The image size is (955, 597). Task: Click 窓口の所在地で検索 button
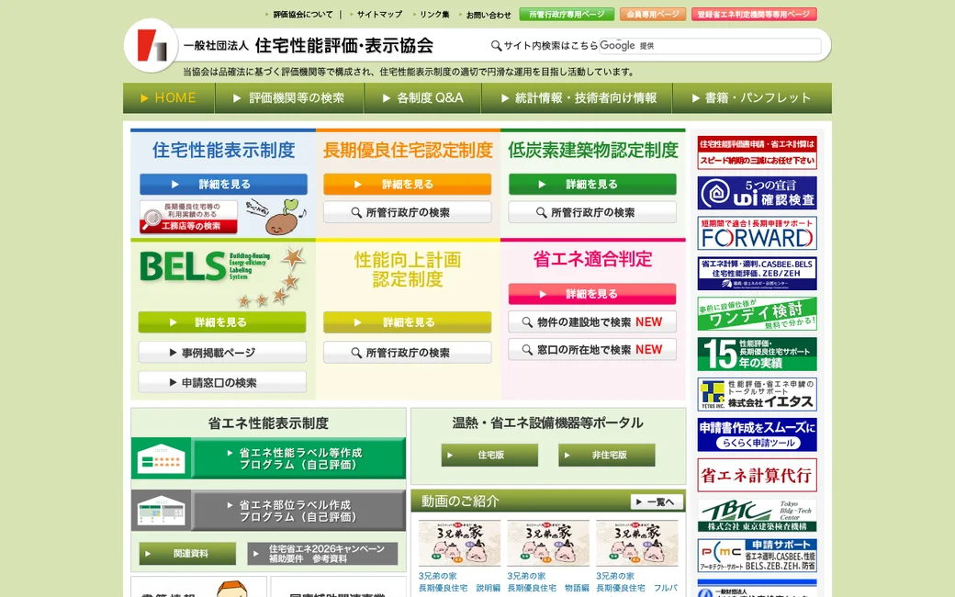point(592,350)
